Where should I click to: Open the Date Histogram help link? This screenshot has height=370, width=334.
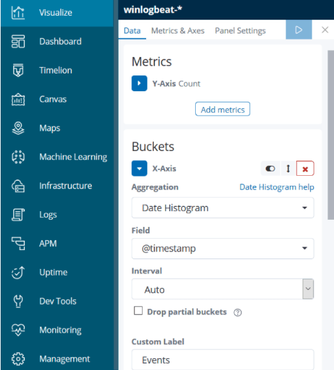[277, 187]
